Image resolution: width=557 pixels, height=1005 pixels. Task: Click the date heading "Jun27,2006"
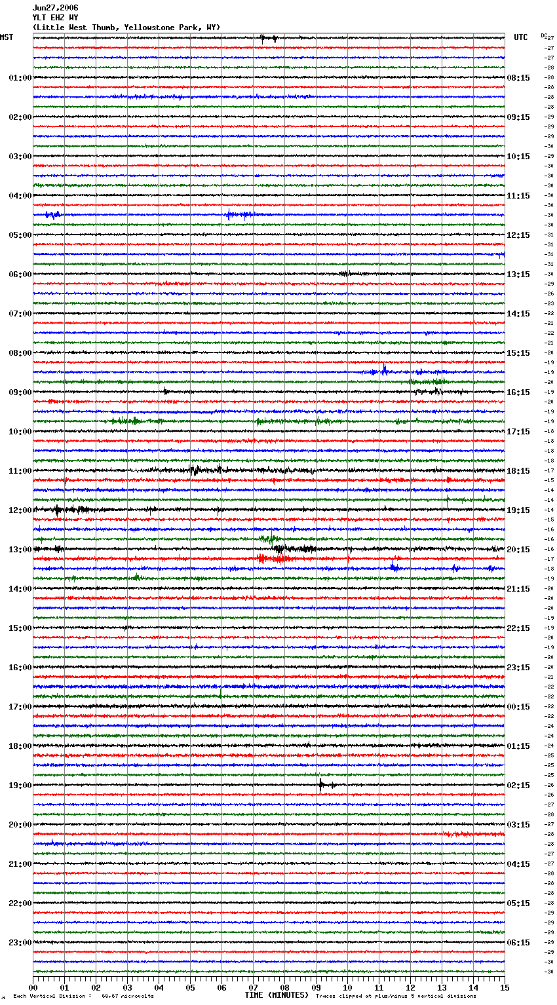coord(55,8)
